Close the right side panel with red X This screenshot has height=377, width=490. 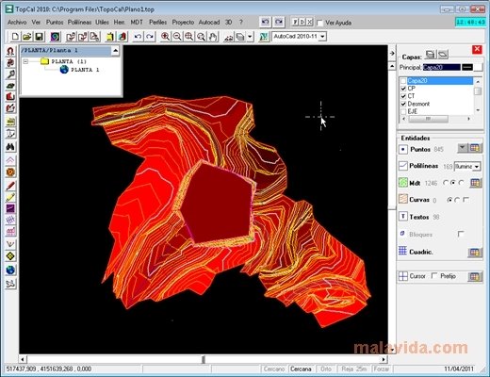point(477,50)
